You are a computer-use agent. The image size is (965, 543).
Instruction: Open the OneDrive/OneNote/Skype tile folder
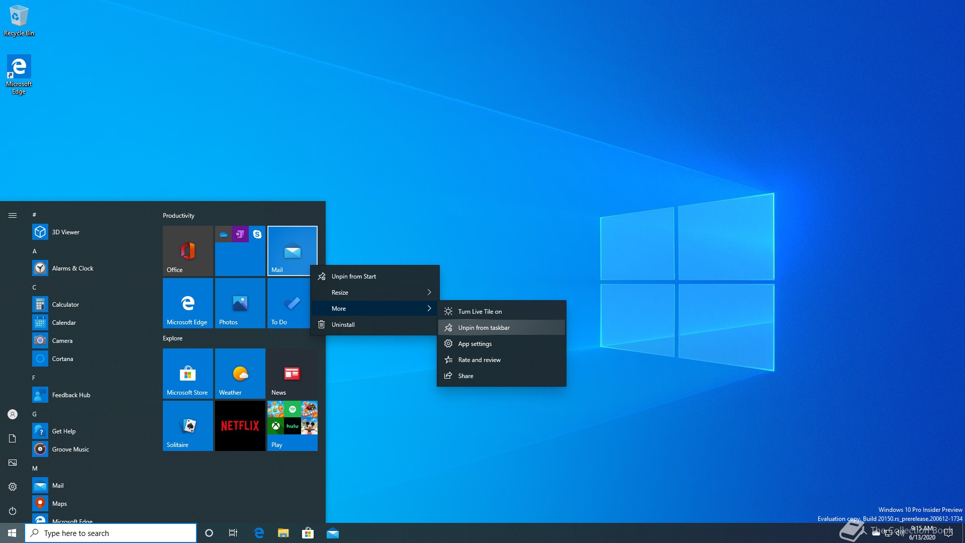click(240, 250)
